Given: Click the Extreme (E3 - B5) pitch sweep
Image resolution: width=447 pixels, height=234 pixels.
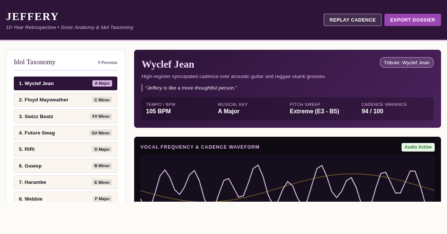Looking at the screenshot, I should tap(314, 111).
